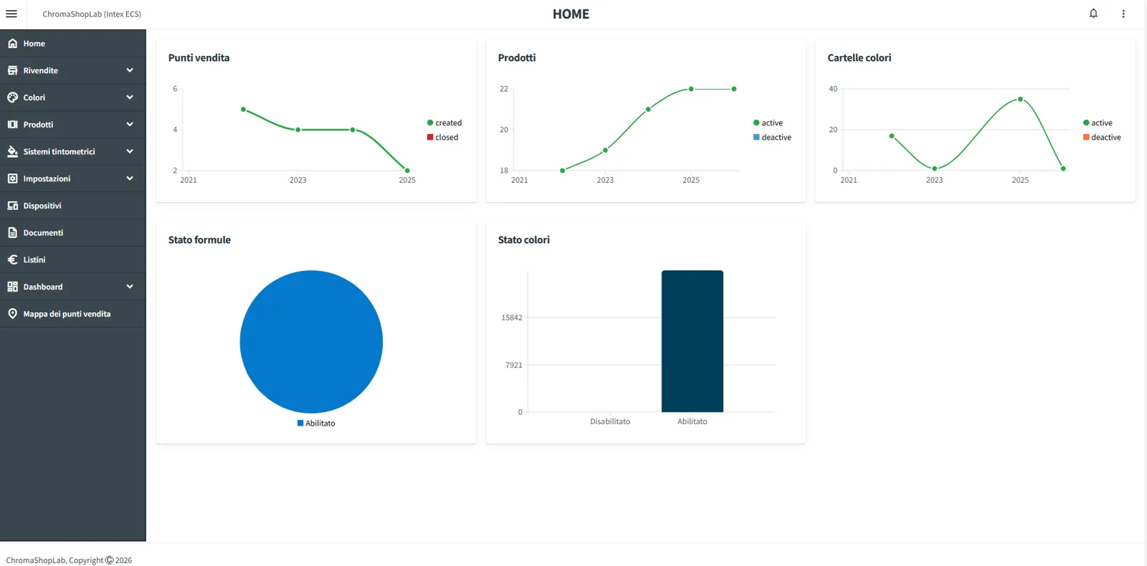This screenshot has height=566, width=1147.
Task: Open Listini menu item
Action: pos(73,260)
